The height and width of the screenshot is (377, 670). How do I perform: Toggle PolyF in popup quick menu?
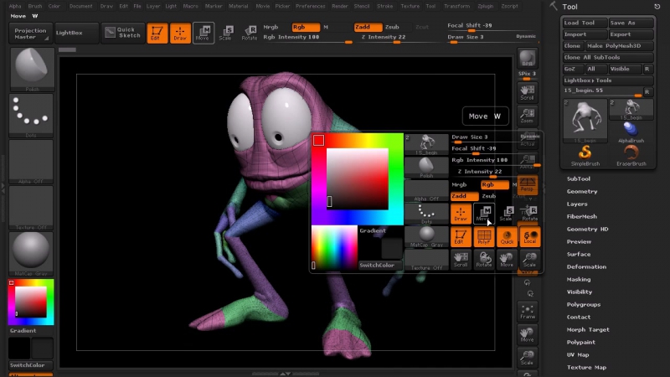coord(484,236)
